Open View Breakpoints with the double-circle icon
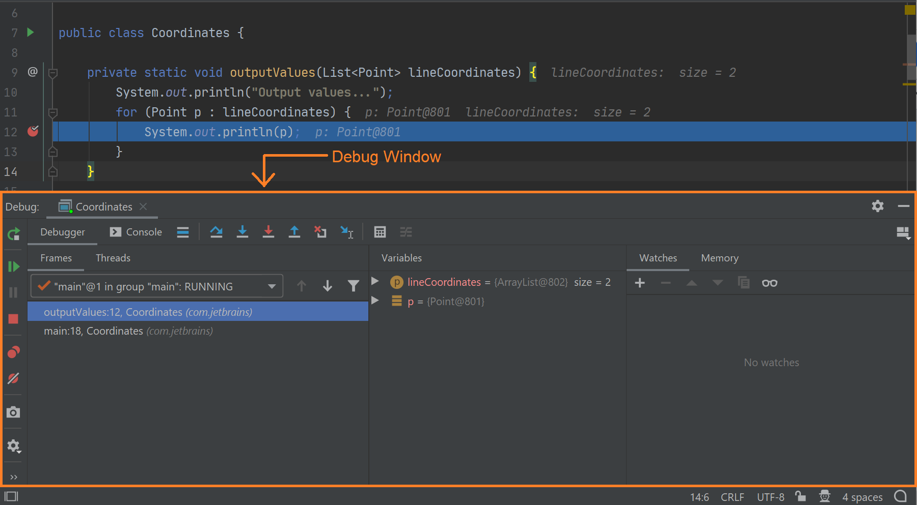Viewport: 917px width, 505px height. 13,351
